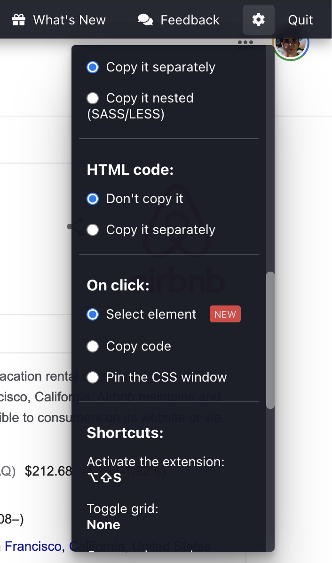Click the user profile avatar
The width and height of the screenshot is (332, 563).
[x=291, y=43]
